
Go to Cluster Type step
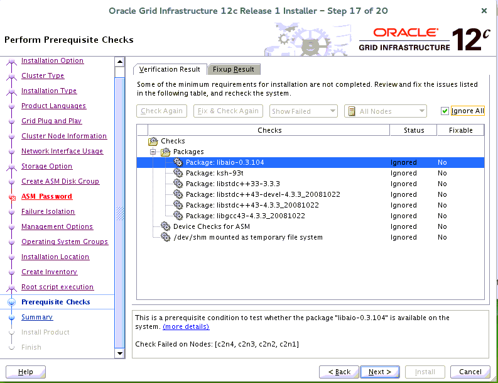tap(43, 75)
